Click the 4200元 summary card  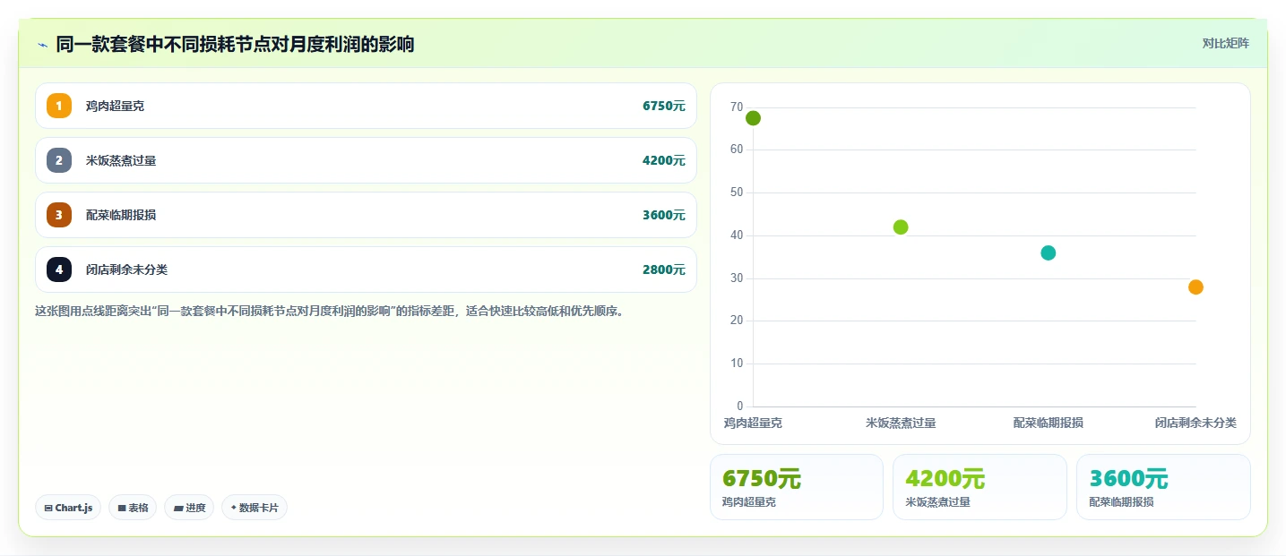pos(980,487)
